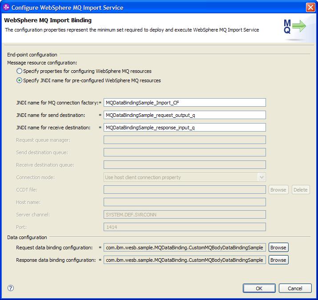Click 'JNDI name for MQ connection factory:' label
Viewport: 318px width, 300px height.
[x=57, y=103]
